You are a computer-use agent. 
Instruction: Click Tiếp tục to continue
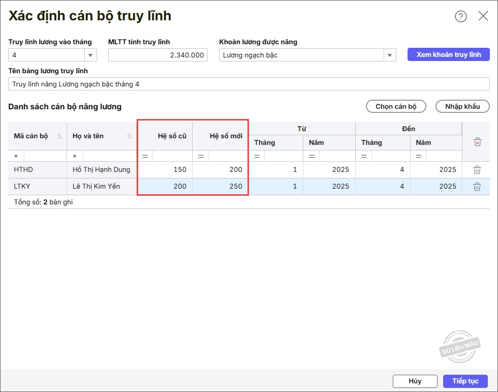(x=465, y=381)
